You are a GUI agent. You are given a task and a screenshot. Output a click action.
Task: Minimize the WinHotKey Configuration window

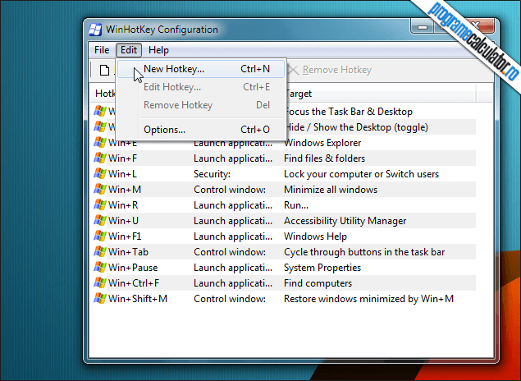coord(423,27)
